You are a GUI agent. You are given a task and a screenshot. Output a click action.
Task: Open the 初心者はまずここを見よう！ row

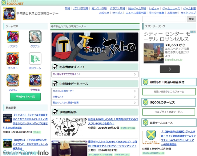pos(95,74)
